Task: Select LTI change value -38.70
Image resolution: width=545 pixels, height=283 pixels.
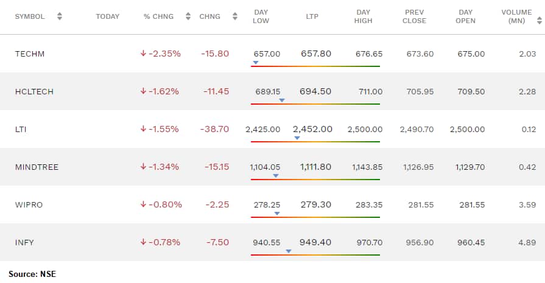Action: coord(214,129)
